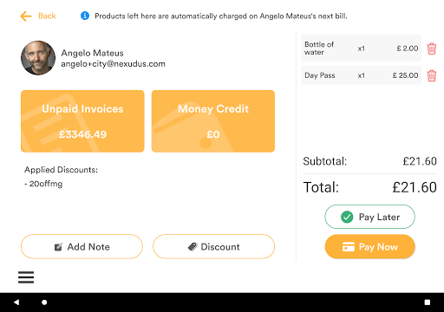Go back using the orange arrow icon
444x312 pixels.
click(26, 16)
